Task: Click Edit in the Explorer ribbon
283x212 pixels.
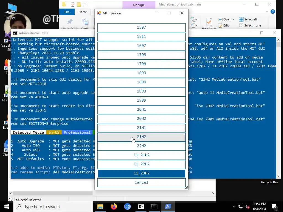Action: click(224, 25)
